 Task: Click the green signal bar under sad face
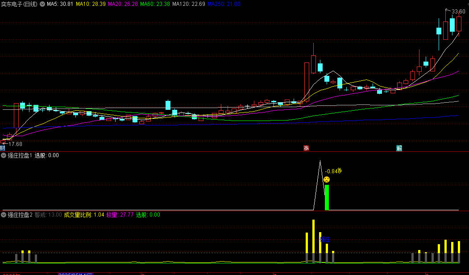click(327, 197)
